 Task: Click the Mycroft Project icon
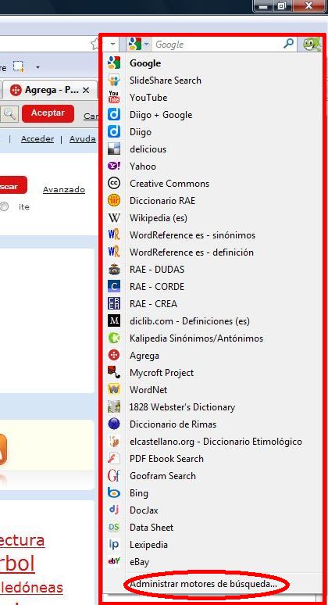[114, 372]
